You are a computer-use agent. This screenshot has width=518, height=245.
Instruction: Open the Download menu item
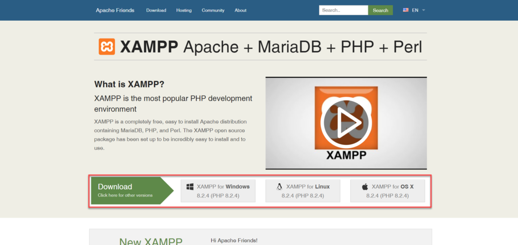pyautogui.click(x=156, y=10)
